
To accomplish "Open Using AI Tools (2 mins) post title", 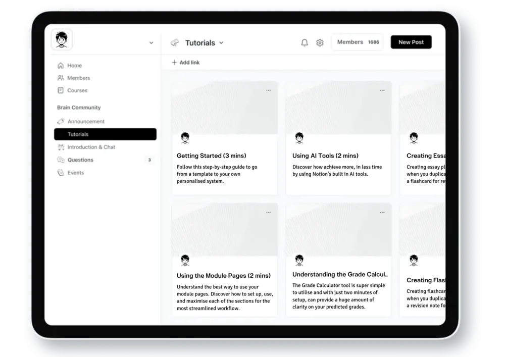I will (325, 156).
